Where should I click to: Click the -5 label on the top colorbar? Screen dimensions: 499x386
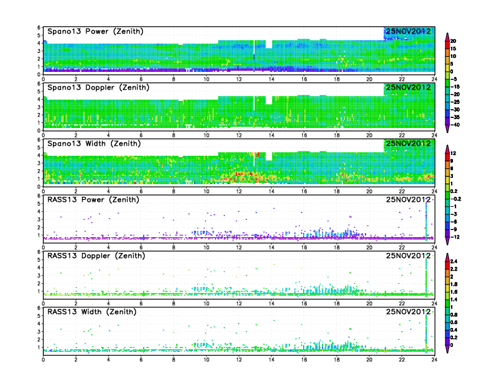coord(454,79)
